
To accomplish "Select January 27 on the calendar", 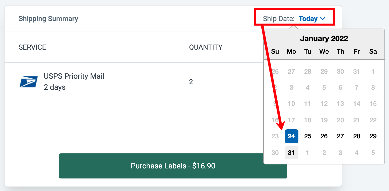I will tap(340, 136).
